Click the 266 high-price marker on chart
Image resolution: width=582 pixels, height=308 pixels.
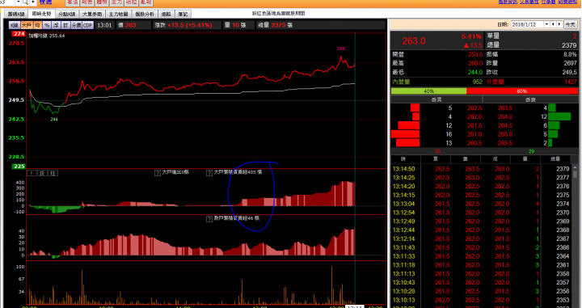click(341, 49)
